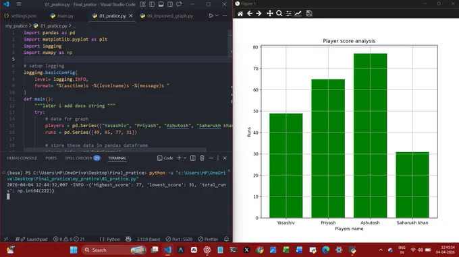Click my_pratice breadcrumb folder

point(16,26)
